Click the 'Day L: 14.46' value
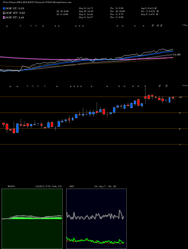 86,14
